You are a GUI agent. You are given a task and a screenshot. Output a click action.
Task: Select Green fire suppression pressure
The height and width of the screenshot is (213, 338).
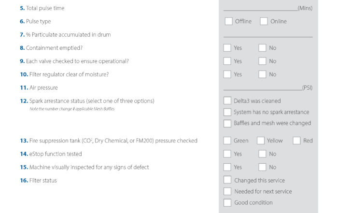coord(227,141)
